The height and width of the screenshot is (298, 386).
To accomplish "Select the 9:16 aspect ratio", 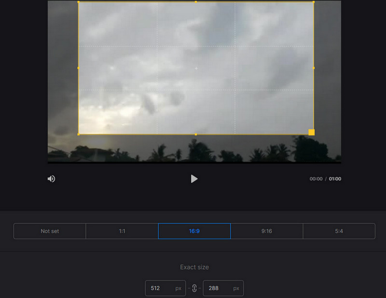I will click(267, 231).
